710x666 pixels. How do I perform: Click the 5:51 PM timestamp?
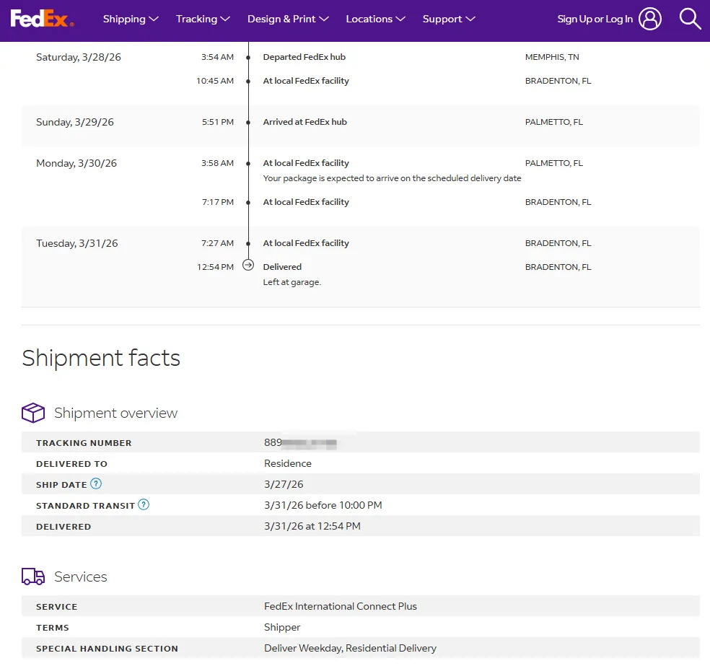tap(218, 122)
